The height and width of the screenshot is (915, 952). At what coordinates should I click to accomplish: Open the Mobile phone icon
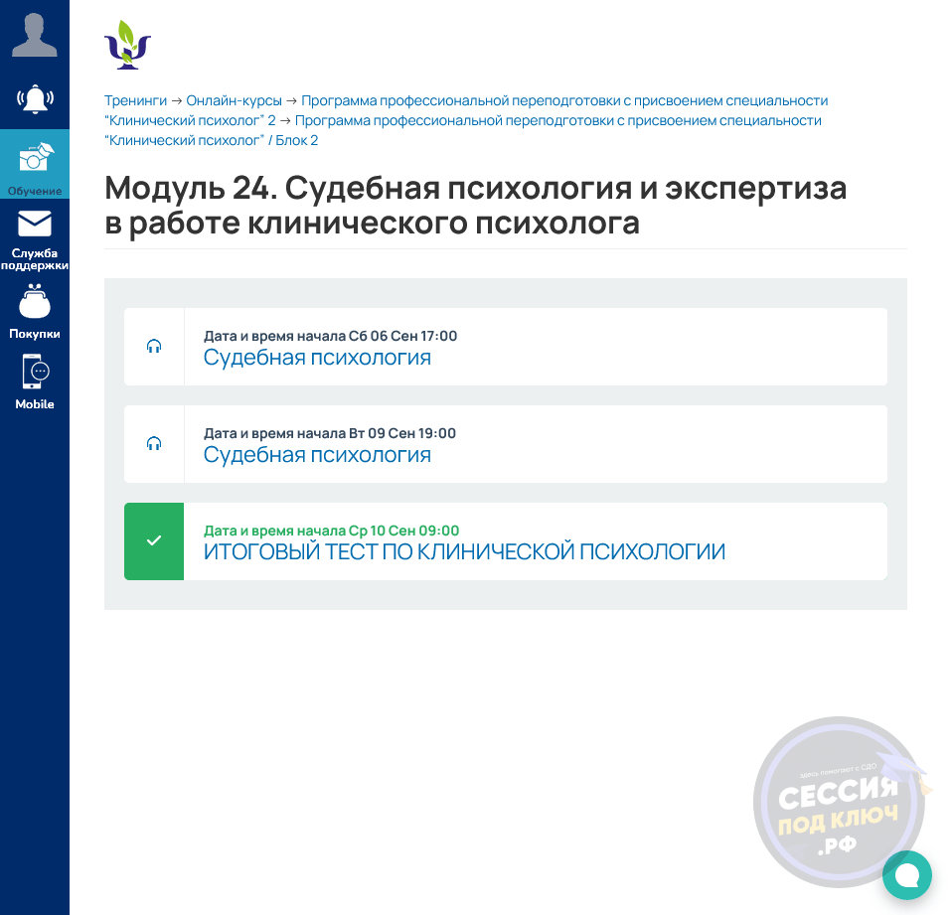coord(35,373)
